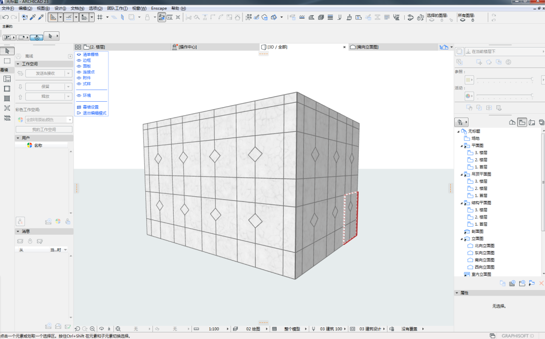545x339 pixels.
Task: Collapse the 消息 section
Action: click(18, 231)
